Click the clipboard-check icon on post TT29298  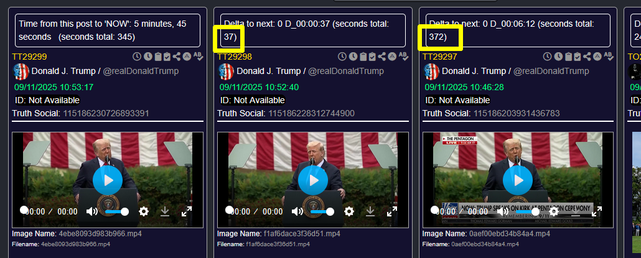point(372,57)
